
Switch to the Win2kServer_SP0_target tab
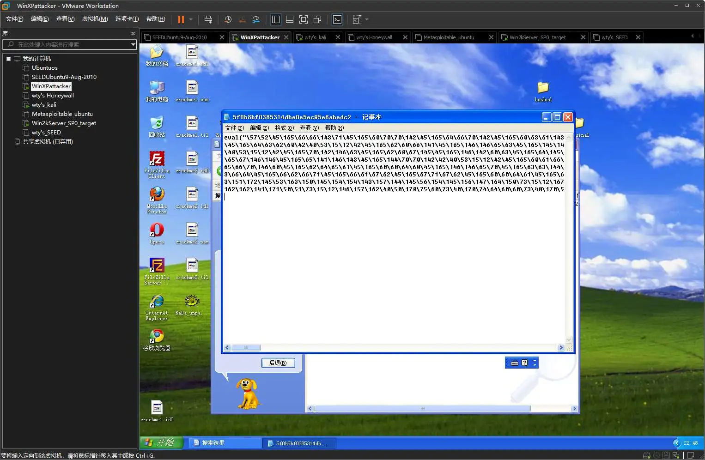pyautogui.click(x=537, y=37)
